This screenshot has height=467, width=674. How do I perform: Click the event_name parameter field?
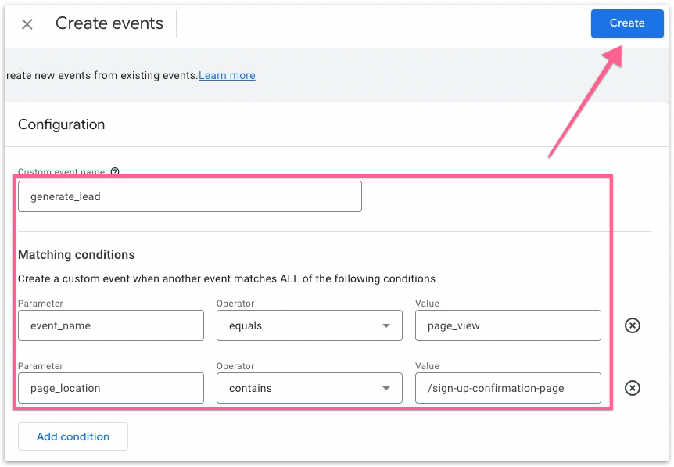click(x=110, y=325)
